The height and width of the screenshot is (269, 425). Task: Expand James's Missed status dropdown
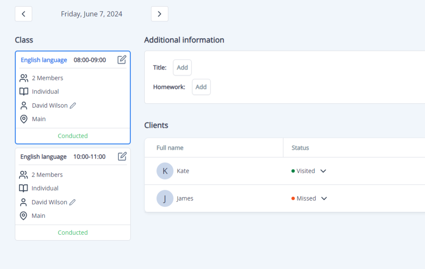[323, 198]
